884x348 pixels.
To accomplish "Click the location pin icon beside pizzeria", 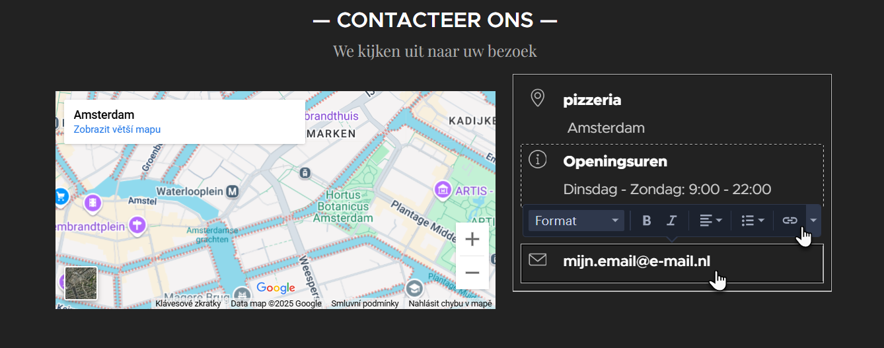I will pyautogui.click(x=538, y=98).
